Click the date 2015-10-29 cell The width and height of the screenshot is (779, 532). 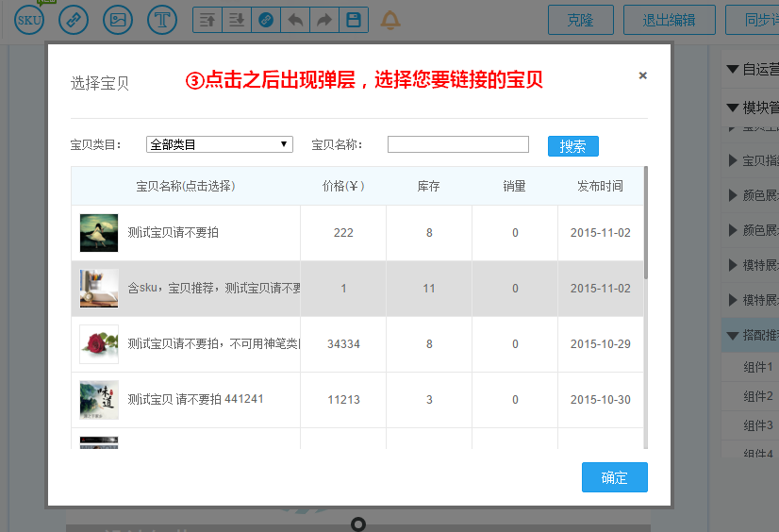coord(600,344)
